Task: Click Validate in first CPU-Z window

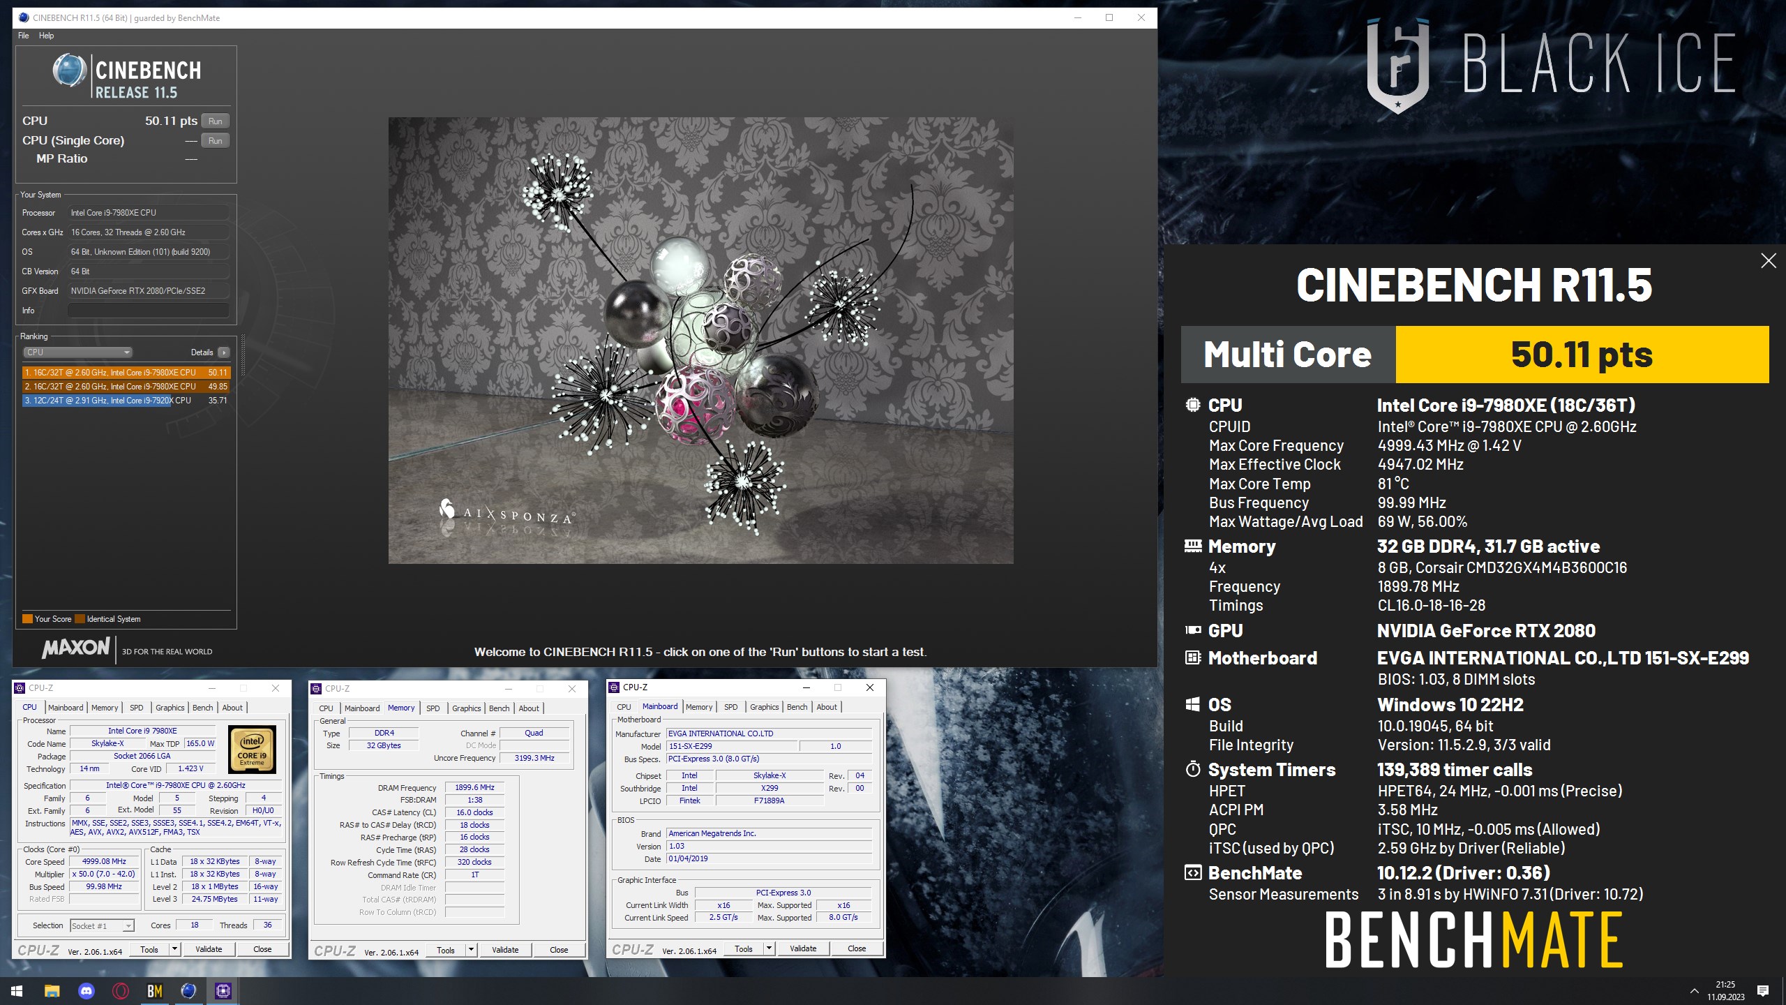Action: click(209, 949)
